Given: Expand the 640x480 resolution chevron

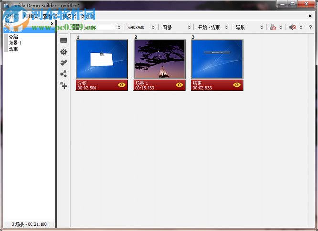Looking at the screenshot, I should pos(153,27).
